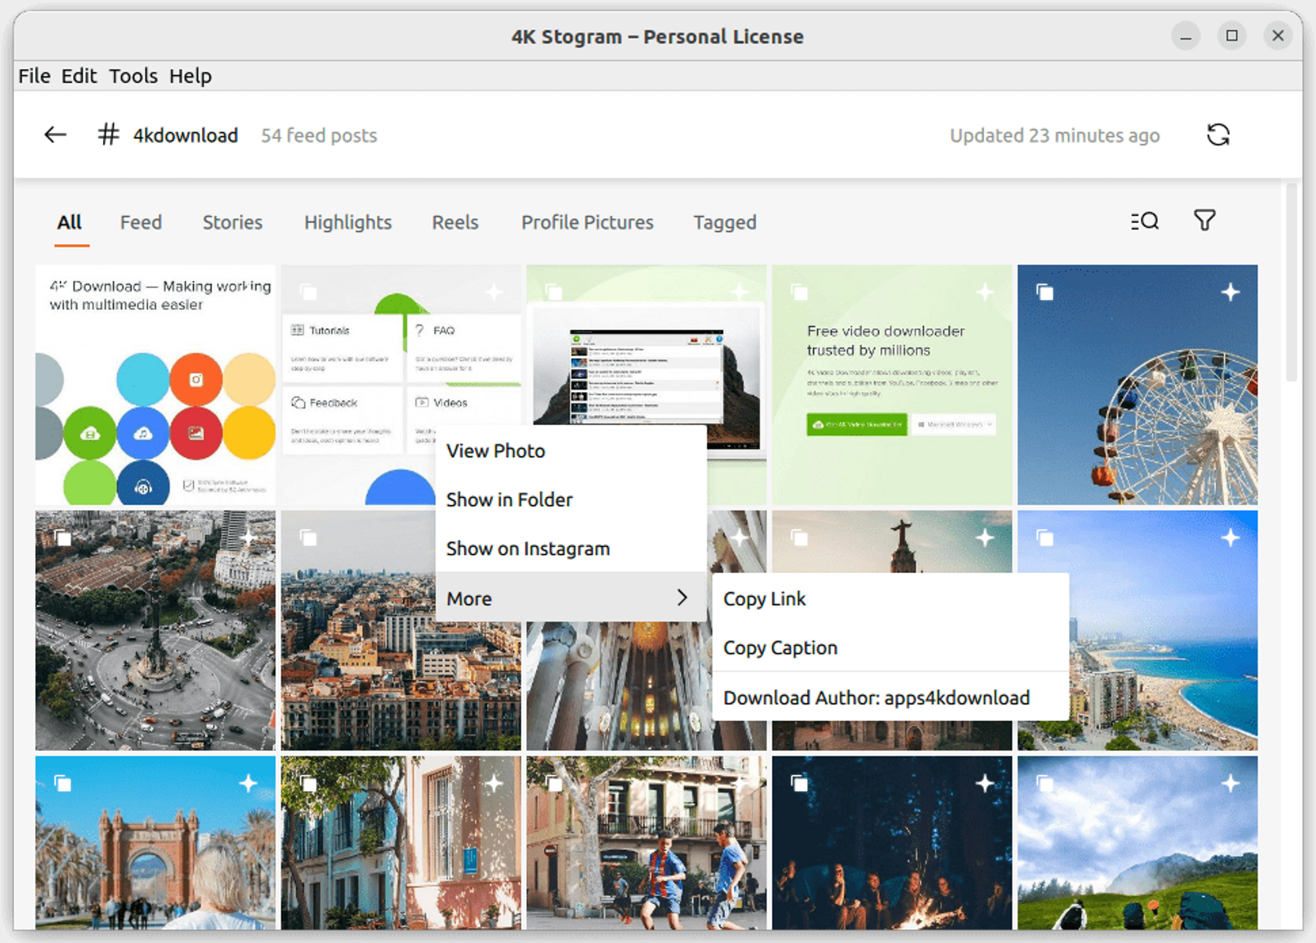Select Copy Caption in submenu
The width and height of the screenshot is (1316, 943).
point(890,647)
